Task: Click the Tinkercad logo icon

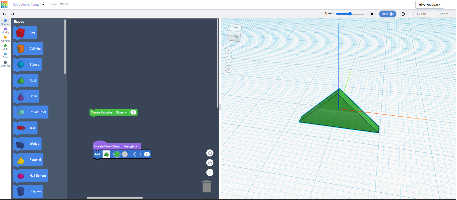Action: click(5, 5)
